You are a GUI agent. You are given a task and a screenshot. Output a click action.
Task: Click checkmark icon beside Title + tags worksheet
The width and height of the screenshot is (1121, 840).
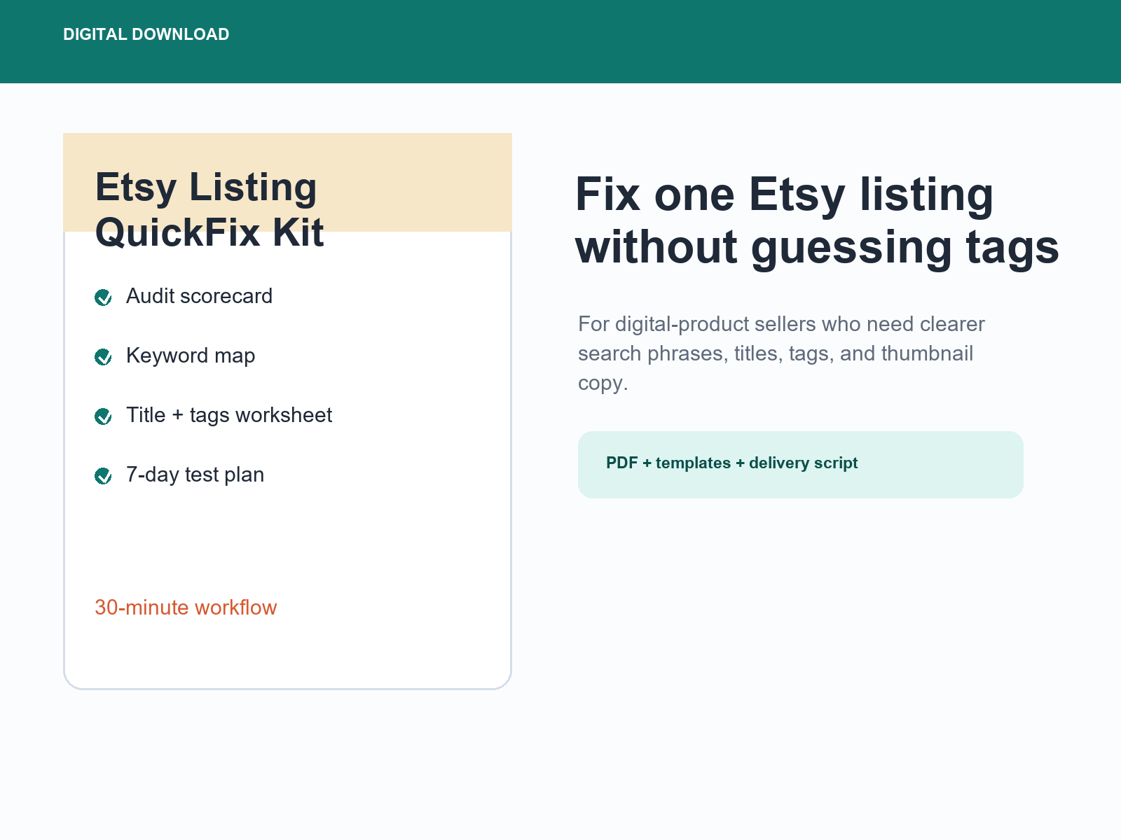click(x=103, y=416)
